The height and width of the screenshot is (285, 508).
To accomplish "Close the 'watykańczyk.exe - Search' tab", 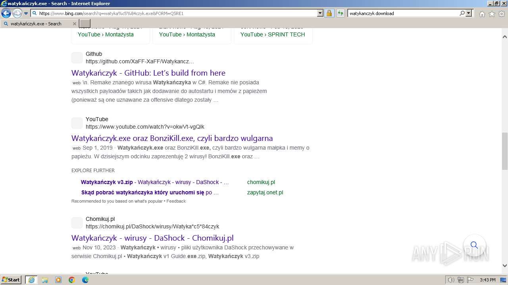I will (74, 24).
